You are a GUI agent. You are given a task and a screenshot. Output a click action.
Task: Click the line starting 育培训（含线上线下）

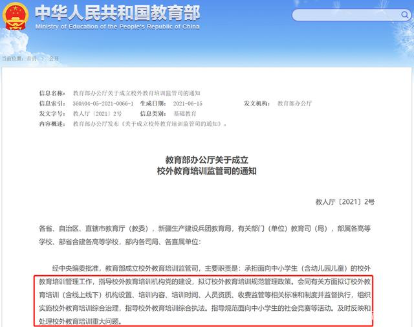click(x=205, y=295)
